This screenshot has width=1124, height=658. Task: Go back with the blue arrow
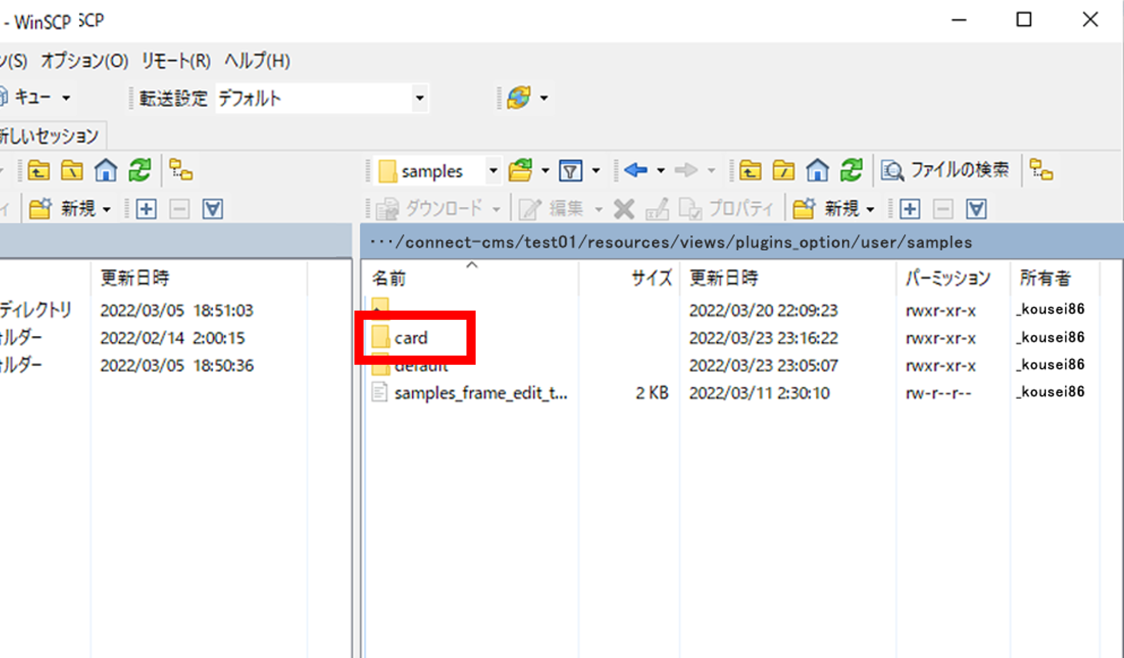pyautogui.click(x=636, y=170)
